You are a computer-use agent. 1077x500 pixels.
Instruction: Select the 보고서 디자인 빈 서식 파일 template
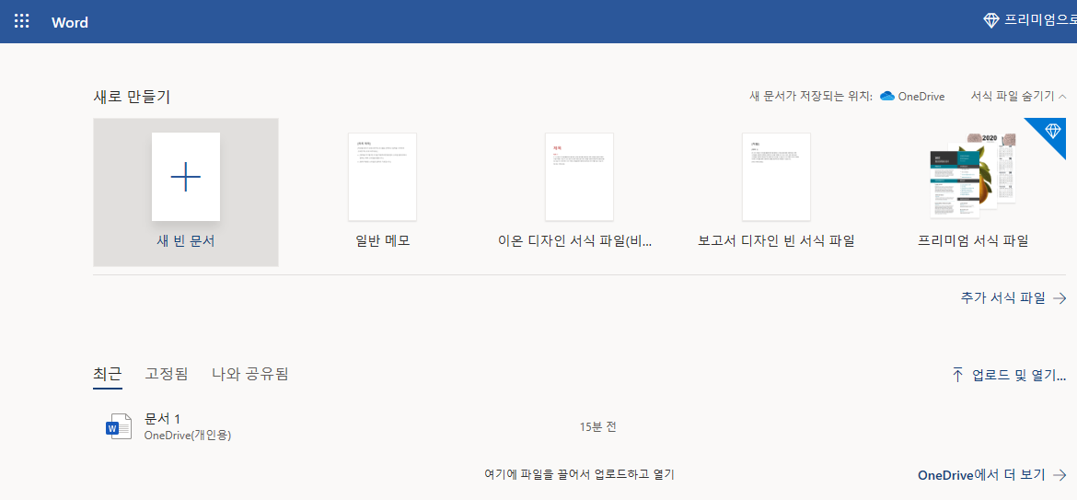(x=776, y=177)
